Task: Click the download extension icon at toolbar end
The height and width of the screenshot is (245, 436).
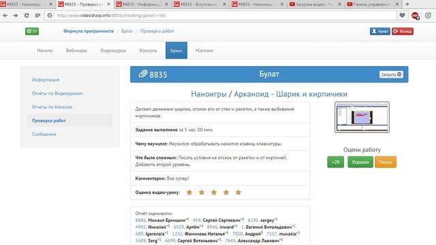Action: point(428,16)
